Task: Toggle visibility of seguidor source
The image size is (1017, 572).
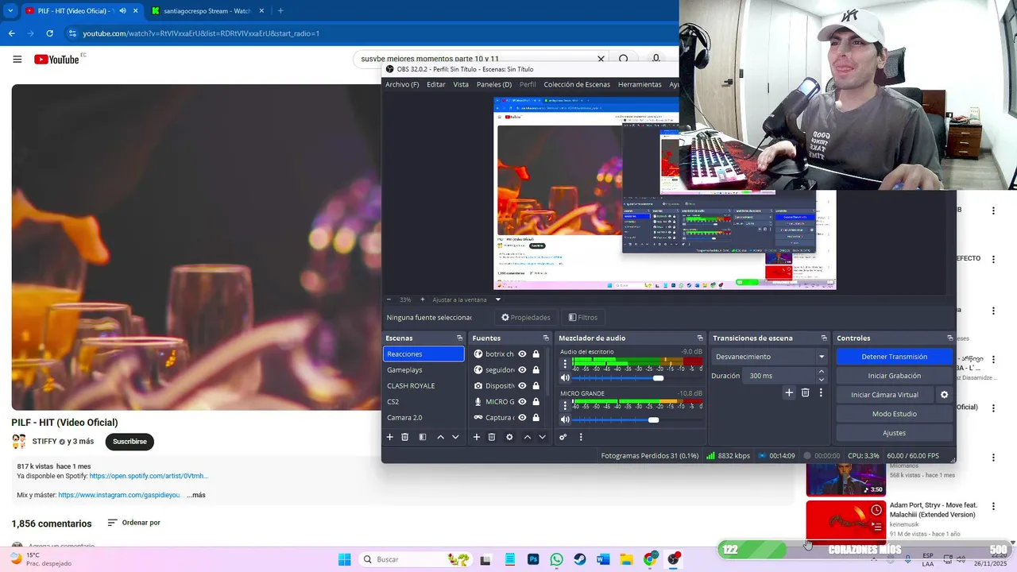Action: 522,370
